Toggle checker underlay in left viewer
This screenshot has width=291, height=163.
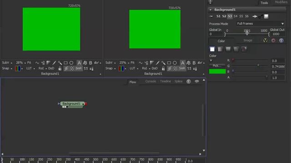pos(72,68)
